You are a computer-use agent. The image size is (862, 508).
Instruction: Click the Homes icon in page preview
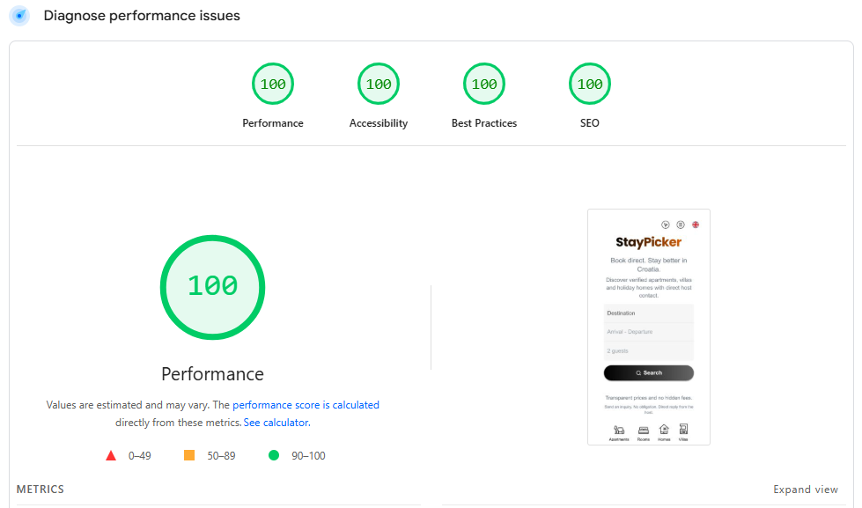coord(664,431)
